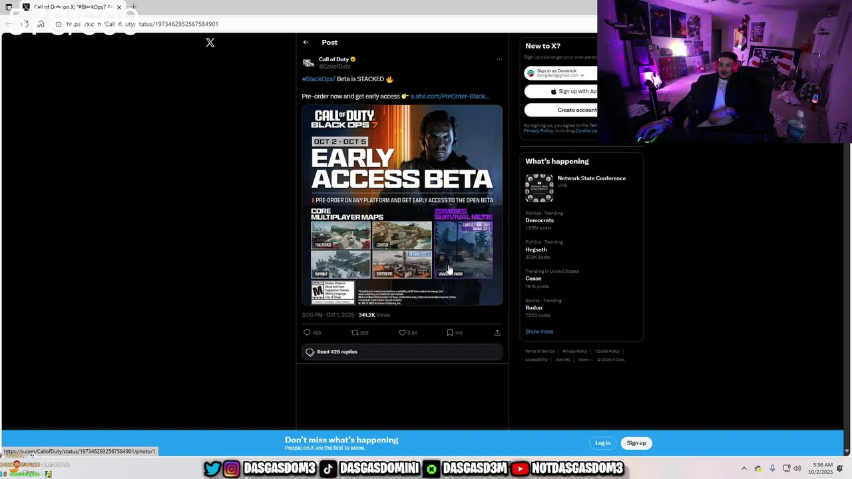Image resolution: width=852 pixels, height=479 pixels.
Task: Click the 341.2K Views count
Action: tap(374, 315)
